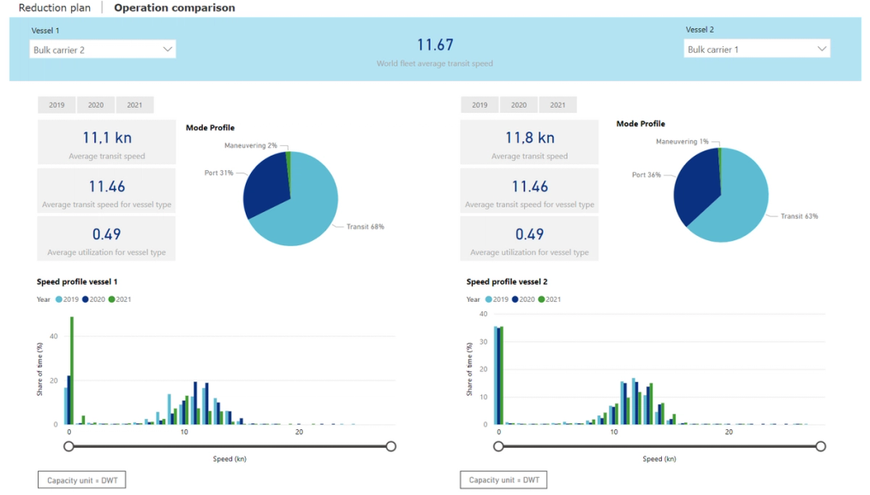Toggle the 2020 legend in Speed profile vessel 2
The width and height of the screenshot is (870, 495).
coord(521,299)
